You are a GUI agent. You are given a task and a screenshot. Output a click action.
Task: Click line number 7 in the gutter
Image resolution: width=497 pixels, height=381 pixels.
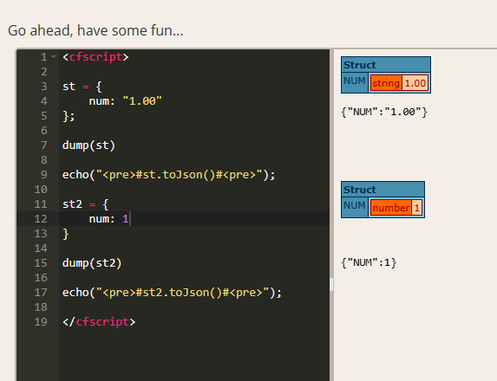coord(44,145)
